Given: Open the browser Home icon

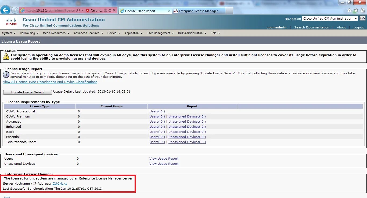Looking at the screenshot, I should 350,10.
